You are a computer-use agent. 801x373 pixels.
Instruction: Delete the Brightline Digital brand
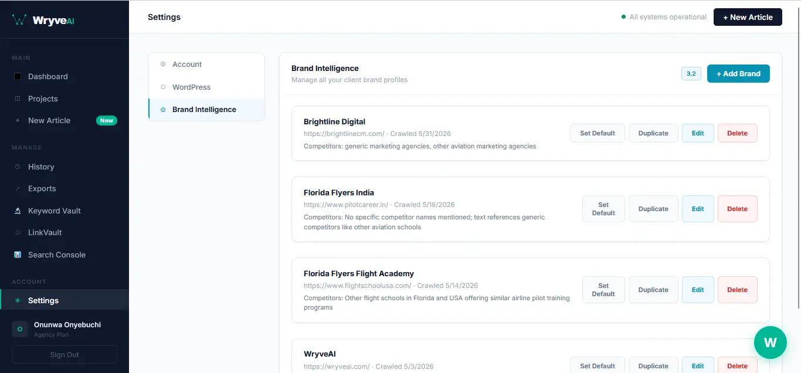(738, 133)
